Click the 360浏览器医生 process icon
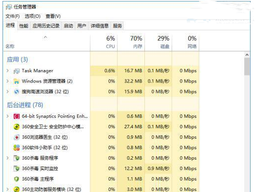 pos(16,137)
